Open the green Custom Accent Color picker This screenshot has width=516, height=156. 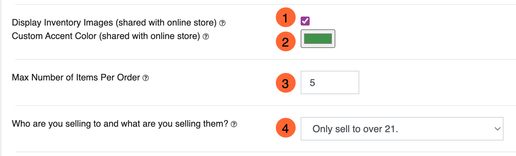coord(318,39)
